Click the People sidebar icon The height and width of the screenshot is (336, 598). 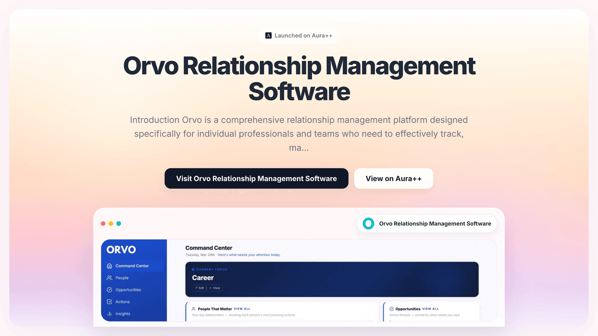coord(109,278)
